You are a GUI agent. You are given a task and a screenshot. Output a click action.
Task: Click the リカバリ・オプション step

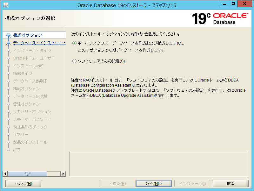click(32, 112)
